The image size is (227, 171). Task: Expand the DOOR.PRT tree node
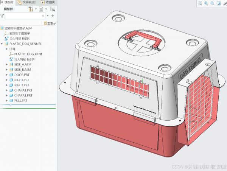[x=7, y=75]
